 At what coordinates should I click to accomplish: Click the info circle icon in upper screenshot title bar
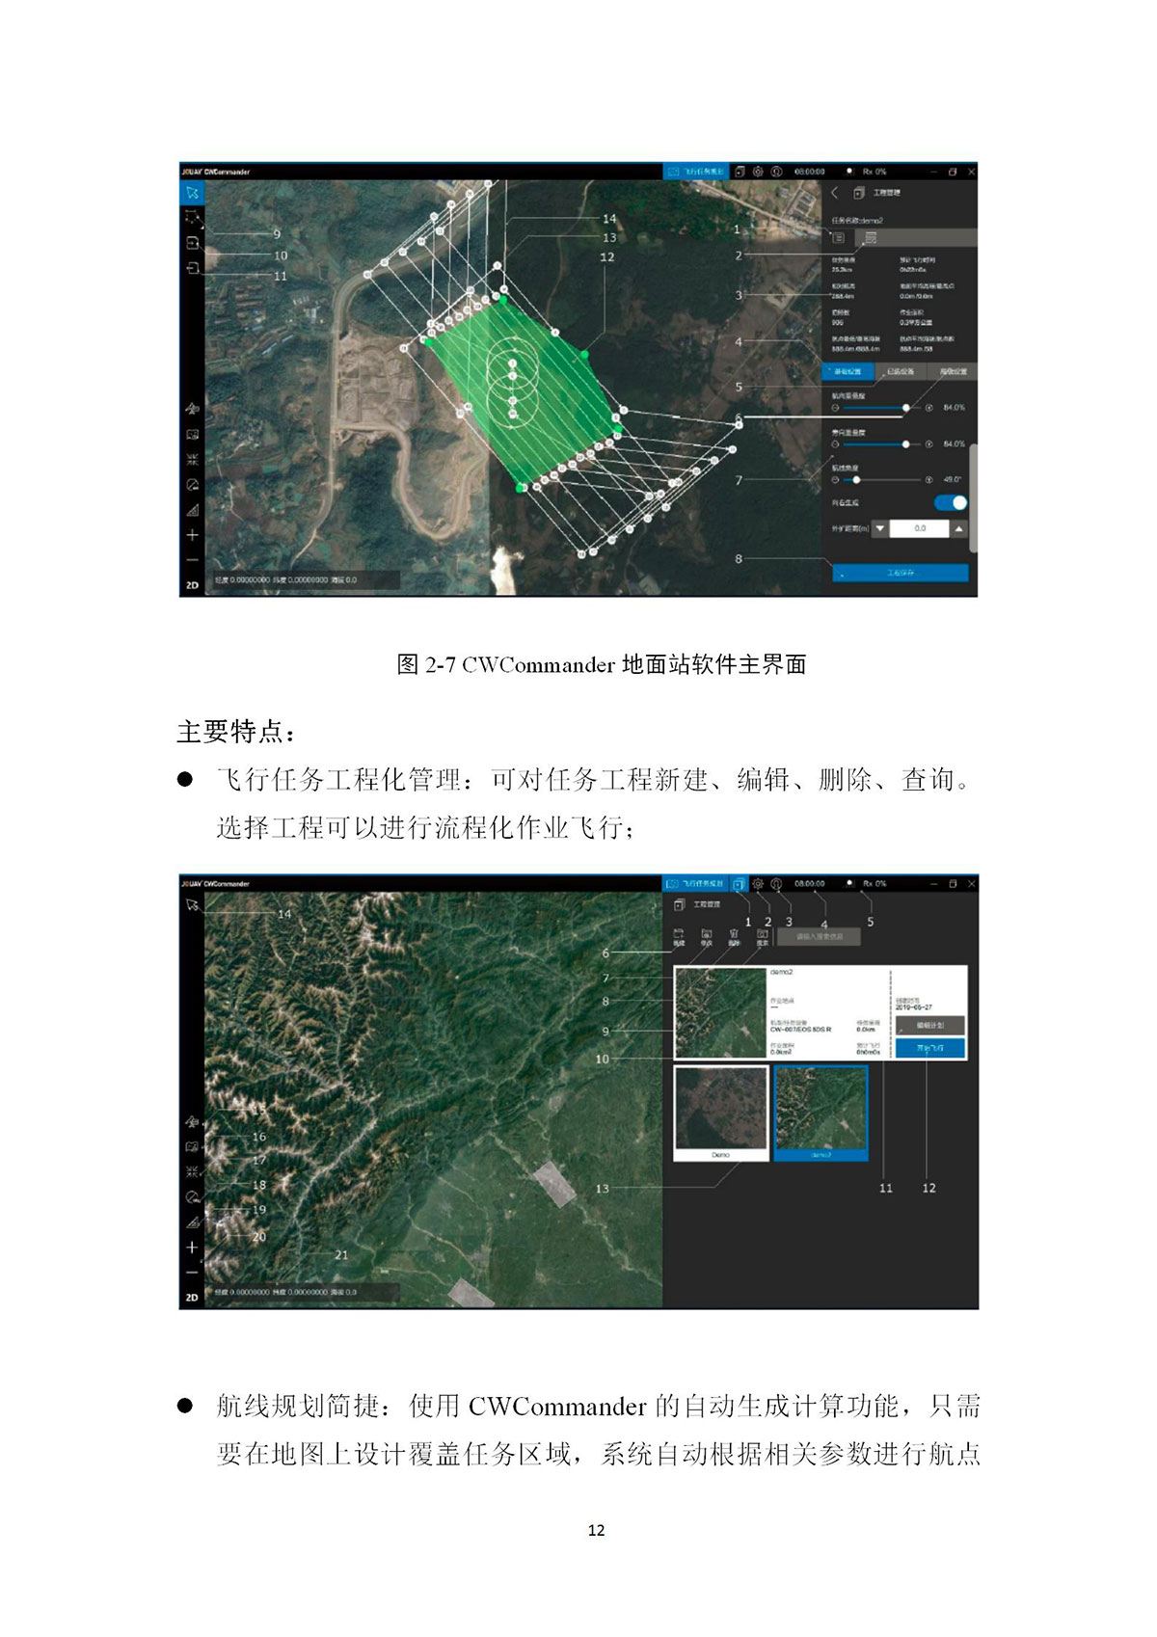click(776, 172)
